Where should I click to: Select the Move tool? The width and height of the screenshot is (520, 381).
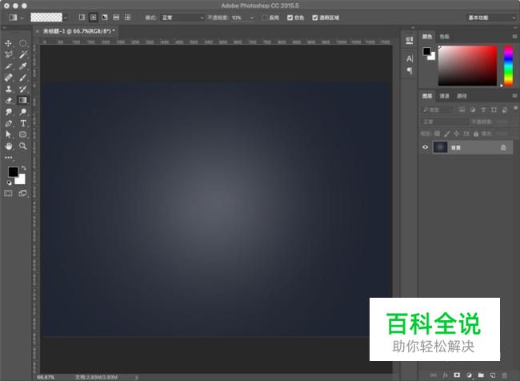click(x=9, y=43)
